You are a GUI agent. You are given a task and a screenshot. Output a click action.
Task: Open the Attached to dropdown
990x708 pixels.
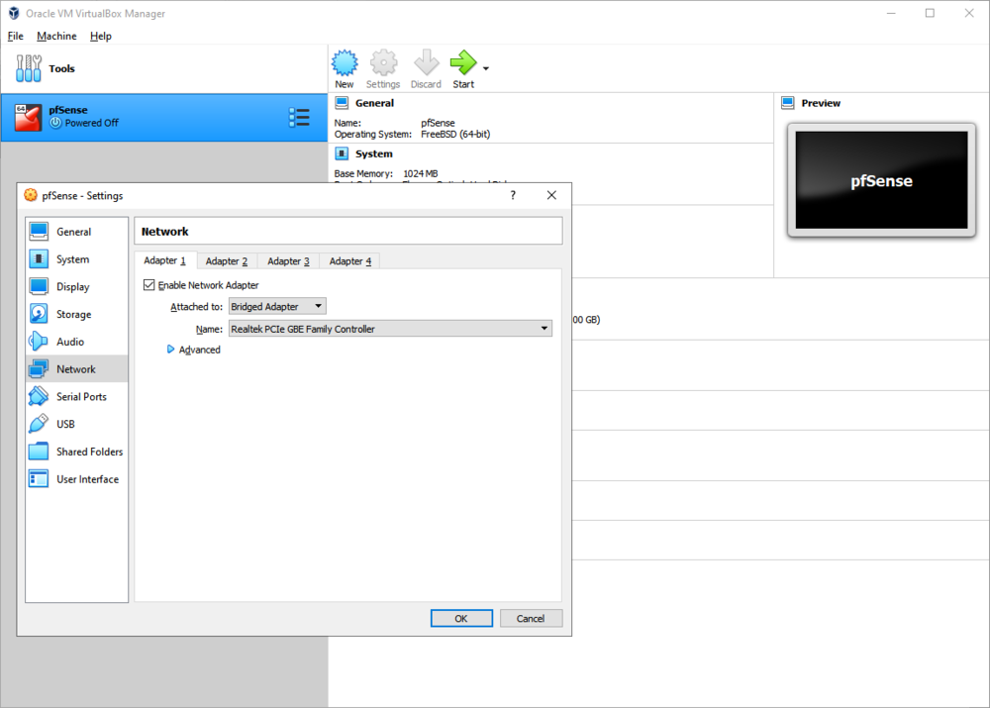[x=276, y=306]
